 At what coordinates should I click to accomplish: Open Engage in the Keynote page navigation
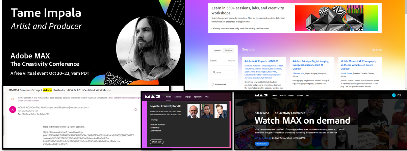(188, 96)
